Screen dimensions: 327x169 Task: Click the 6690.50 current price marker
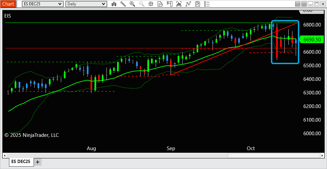[312, 39]
